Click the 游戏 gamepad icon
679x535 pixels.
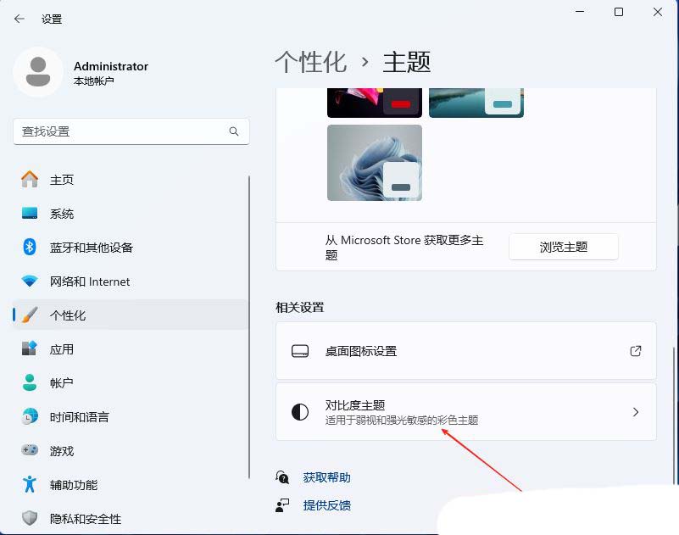tap(30, 450)
